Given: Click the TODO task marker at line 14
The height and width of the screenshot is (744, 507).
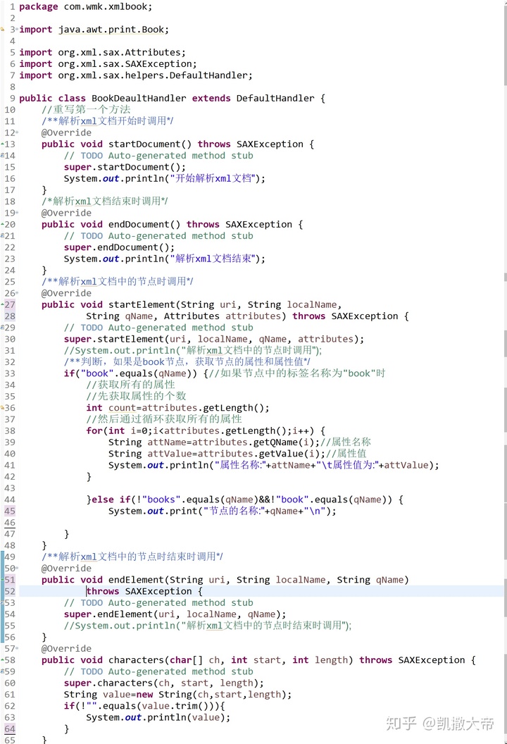Looking at the screenshot, I should tap(2, 155).
